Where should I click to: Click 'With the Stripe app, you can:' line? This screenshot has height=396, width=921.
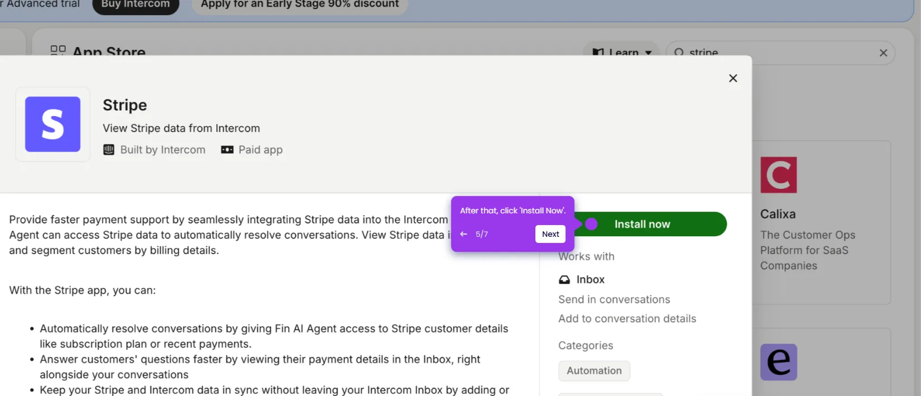[83, 290]
